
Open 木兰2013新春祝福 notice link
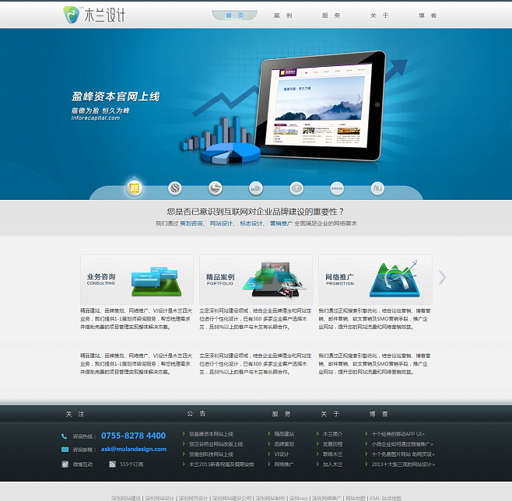click(222, 464)
